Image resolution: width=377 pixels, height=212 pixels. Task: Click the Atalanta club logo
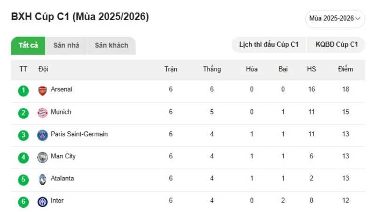coord(42,179)
